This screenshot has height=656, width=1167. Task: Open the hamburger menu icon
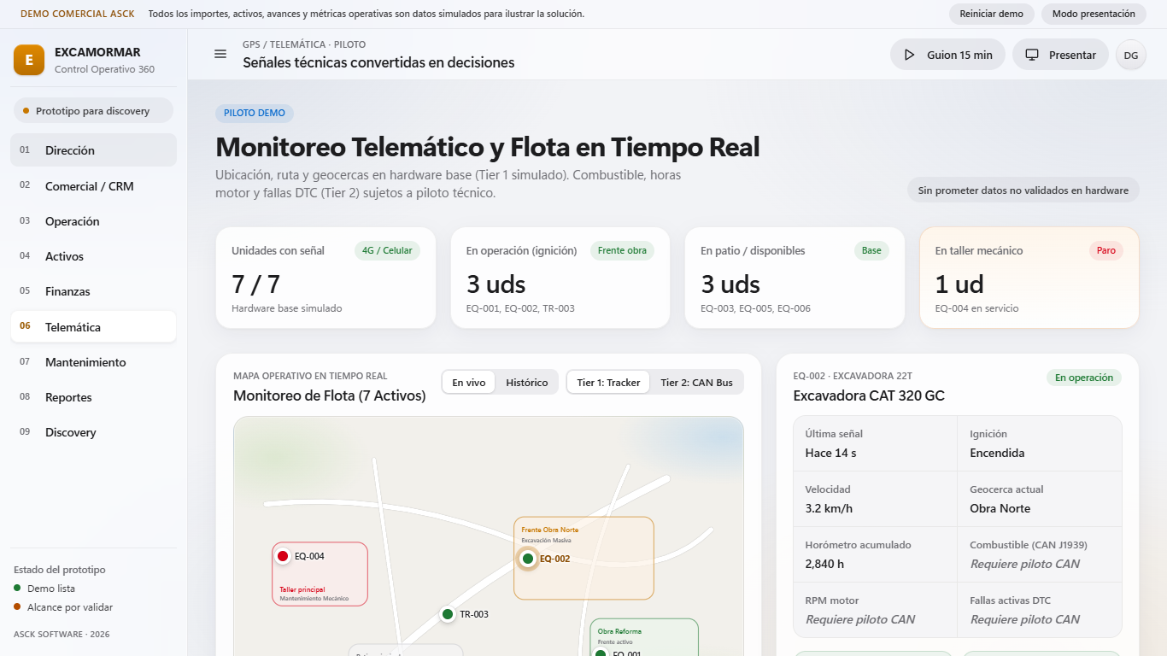click(220, 54)
